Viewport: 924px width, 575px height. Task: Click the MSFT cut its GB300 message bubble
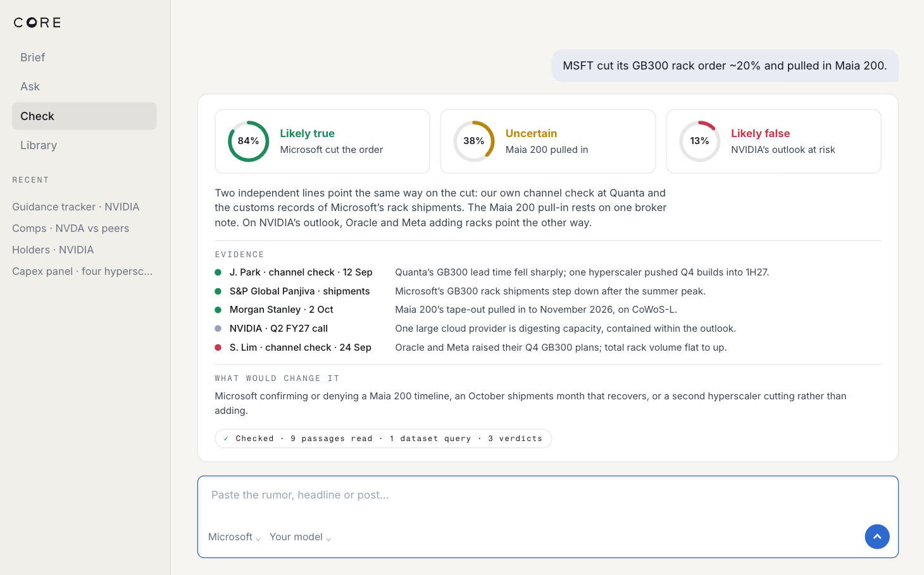[725, 66]
